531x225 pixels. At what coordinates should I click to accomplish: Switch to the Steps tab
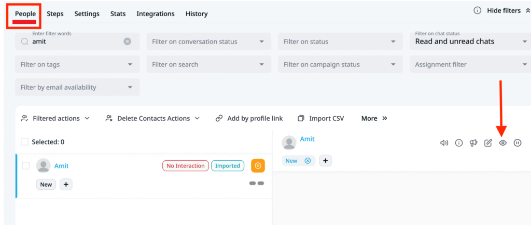pyautogui.click(x=55, y=14)
